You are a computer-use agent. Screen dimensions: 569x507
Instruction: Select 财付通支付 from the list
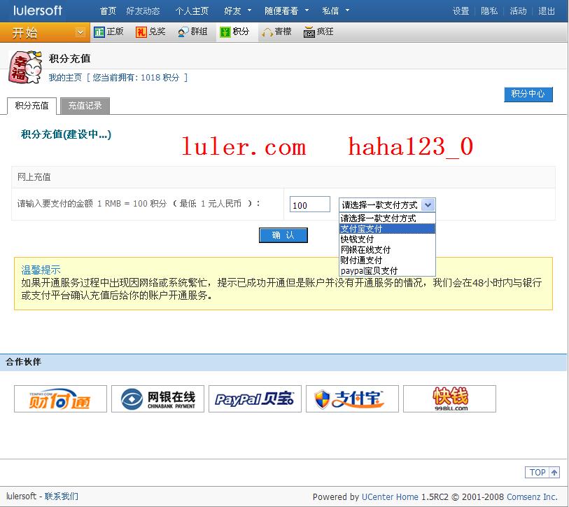387,261
